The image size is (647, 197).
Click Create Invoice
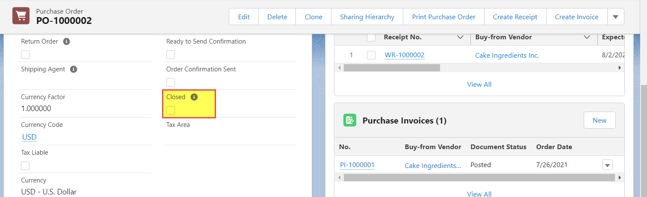[x=576, y=17]
